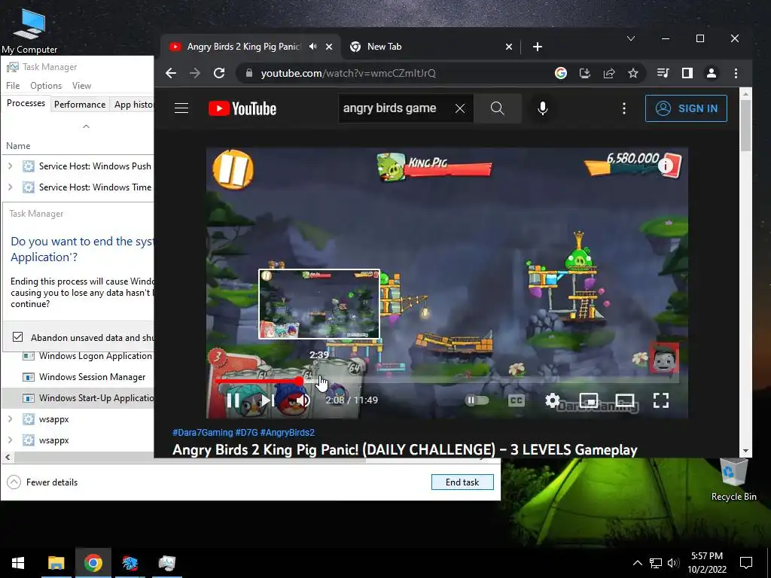This screenshot has width=771, height=578.
Task: Search with voice microphone on YouTube
Action: (x=542, y=108)
